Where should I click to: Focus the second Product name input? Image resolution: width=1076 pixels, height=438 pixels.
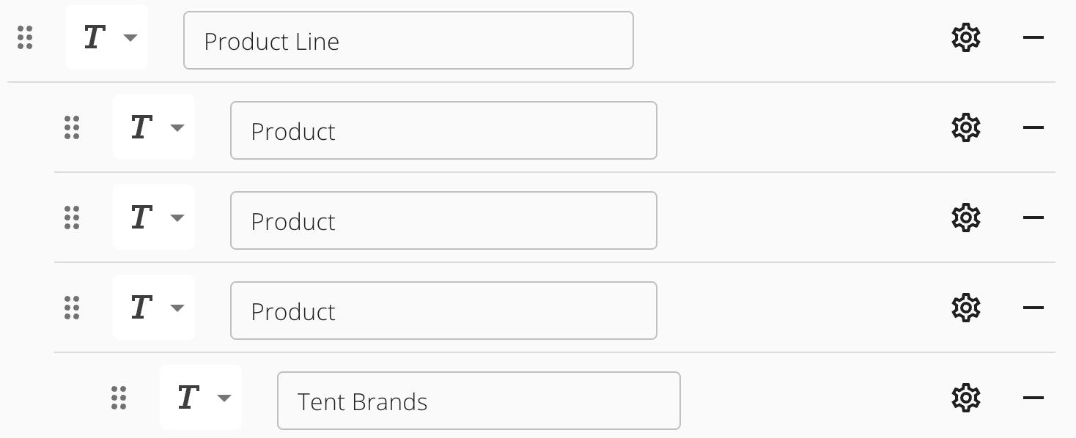[443, 220]
